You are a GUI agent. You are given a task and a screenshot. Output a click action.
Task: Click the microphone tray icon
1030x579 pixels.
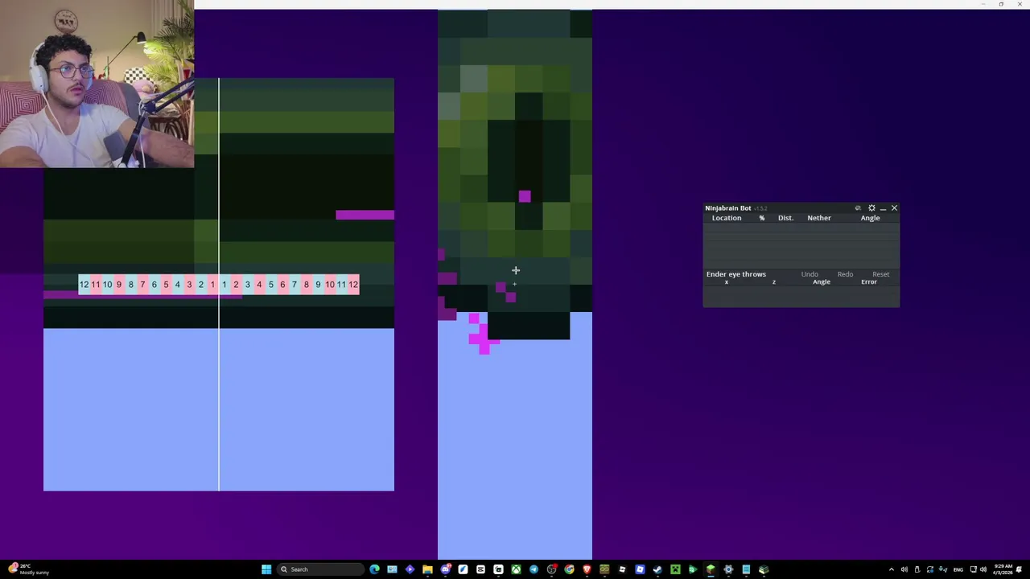[943, 569]
